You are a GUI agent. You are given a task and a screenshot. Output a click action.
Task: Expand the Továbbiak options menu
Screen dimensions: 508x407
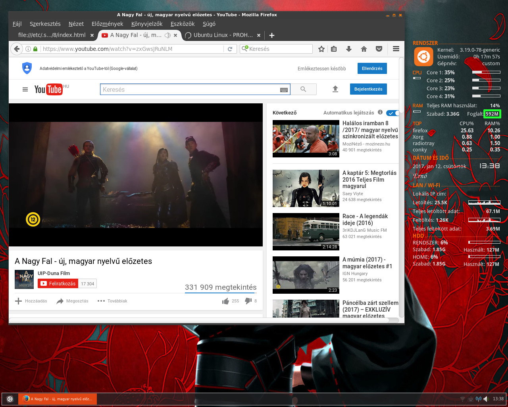pyautogui.click(x=112, y=301)
